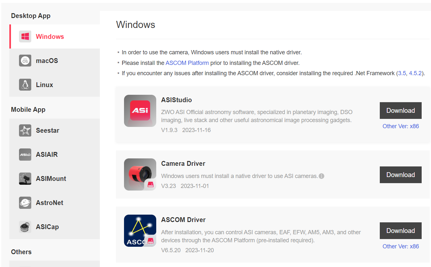Click the 2023-11-01 release date
Image resolution: width=431 pixels, height=267 pixels.
[x=195, y=186]
